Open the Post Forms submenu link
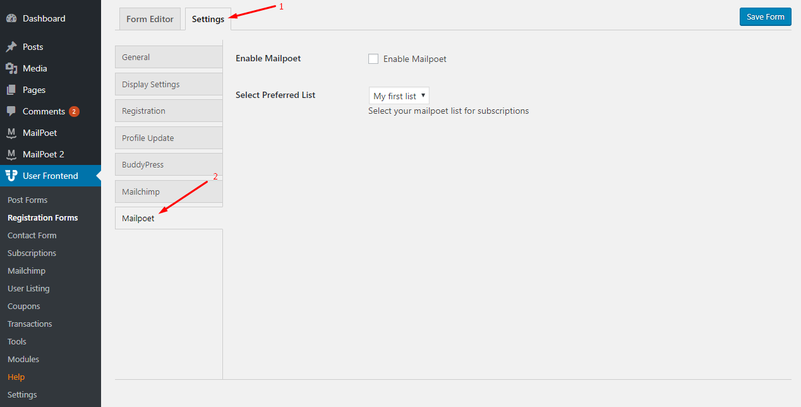The image size is (801, 407). pyautogui.click(x=28, y=200)
